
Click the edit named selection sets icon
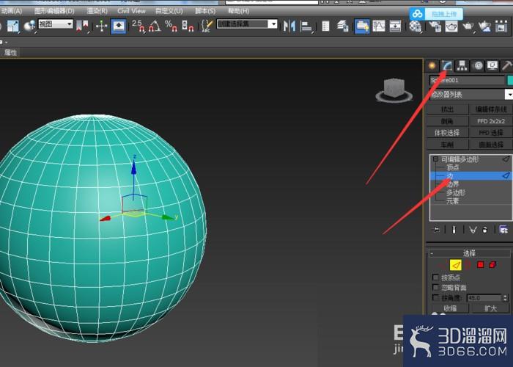pos(207,26)
